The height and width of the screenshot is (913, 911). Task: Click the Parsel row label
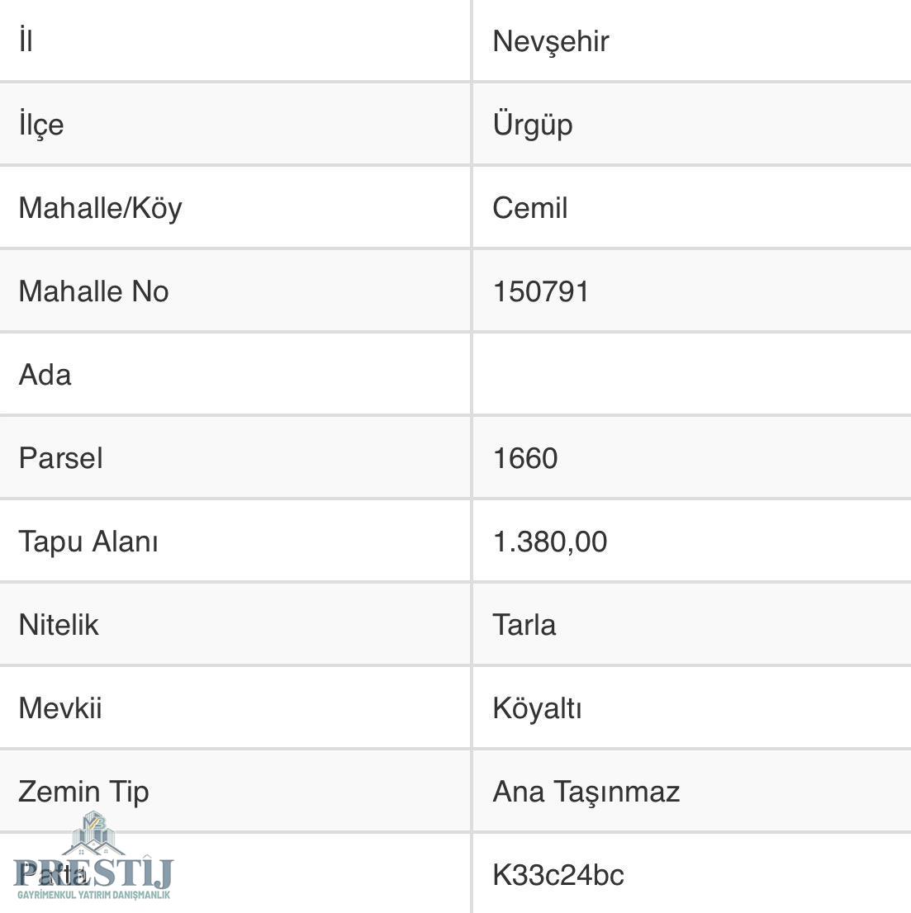click(x=60, y=458)
